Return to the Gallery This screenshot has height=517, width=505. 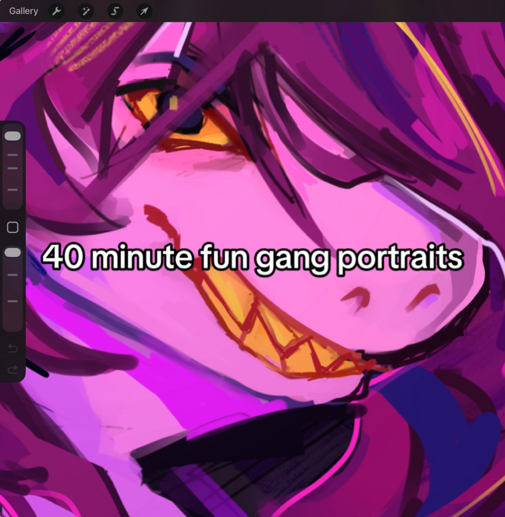[x=23, y=11]
